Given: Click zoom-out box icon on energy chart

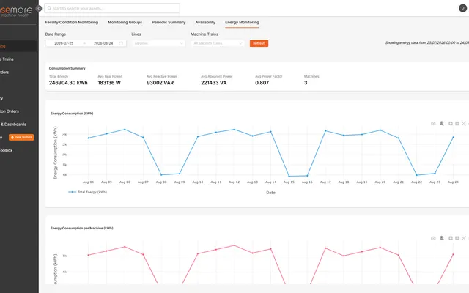Looking at the screenshot, I should click(x=457, y=124).
